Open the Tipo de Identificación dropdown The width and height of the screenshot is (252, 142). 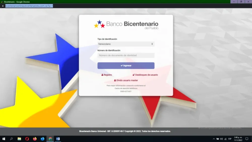click(126, 44)
